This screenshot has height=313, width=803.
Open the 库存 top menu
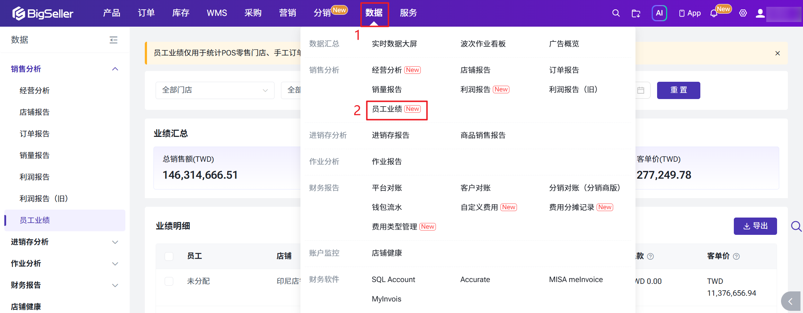[x=181, y=13]
